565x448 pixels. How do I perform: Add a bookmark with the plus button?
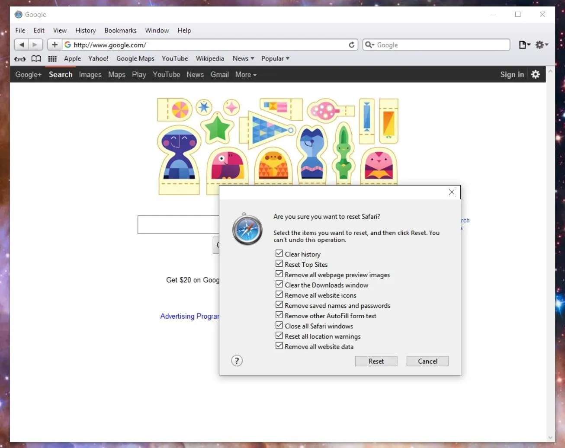55,45
